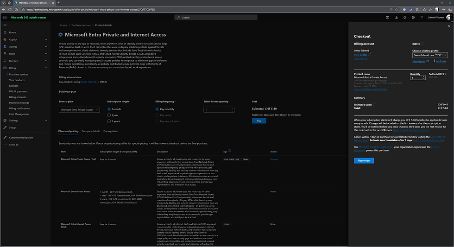Switch to the Plans and pricing tab

[x=69, y=131]
